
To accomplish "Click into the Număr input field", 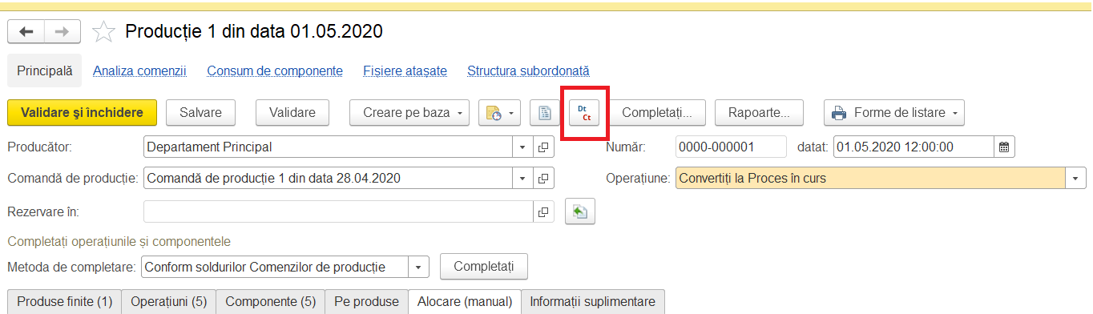I will coord(731,147).
